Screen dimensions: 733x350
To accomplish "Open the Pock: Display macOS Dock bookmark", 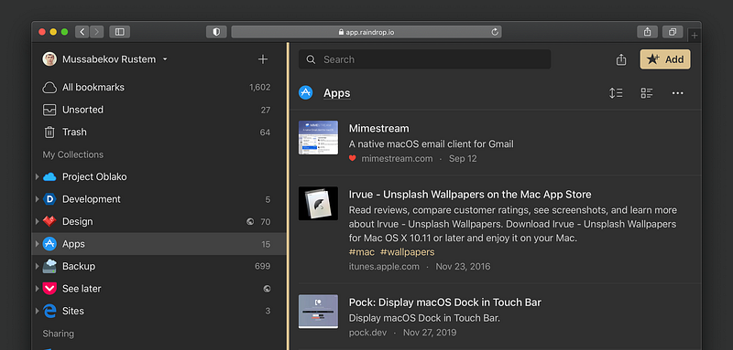I will pos(445,302).
